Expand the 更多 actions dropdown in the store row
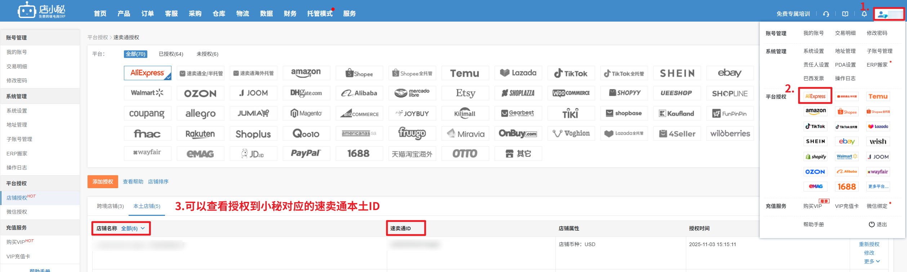Viewport: 907px width, 272px height. point(872,261)
